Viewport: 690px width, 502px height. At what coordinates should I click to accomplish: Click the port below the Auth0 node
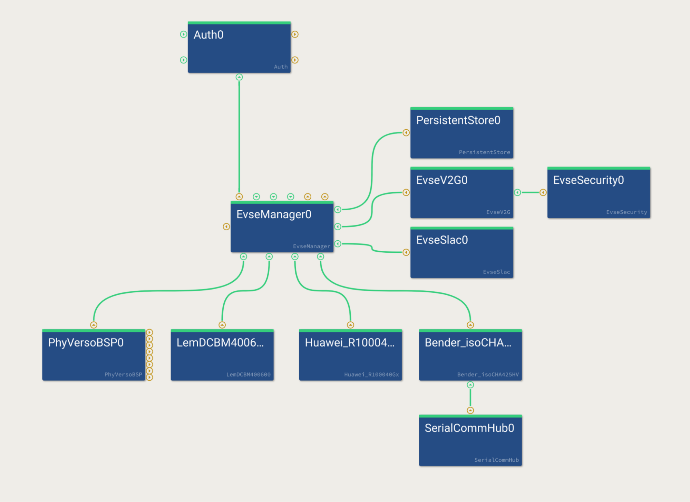239,77
